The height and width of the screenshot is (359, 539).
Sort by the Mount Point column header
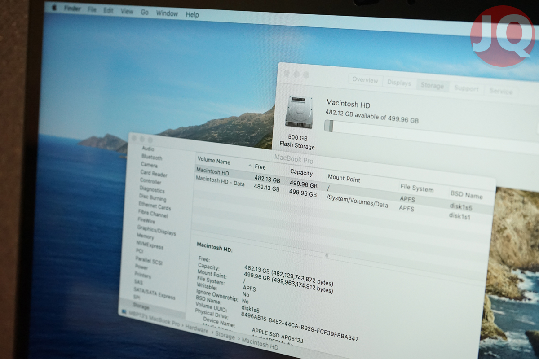(344, 178)
